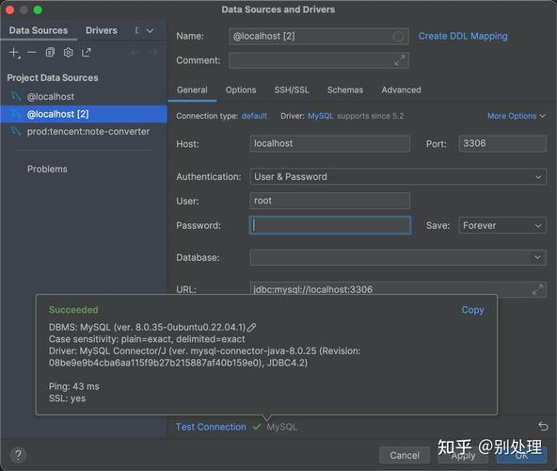Click Create DDL Mapping link
557x471 pixels.
coord(463,36)
